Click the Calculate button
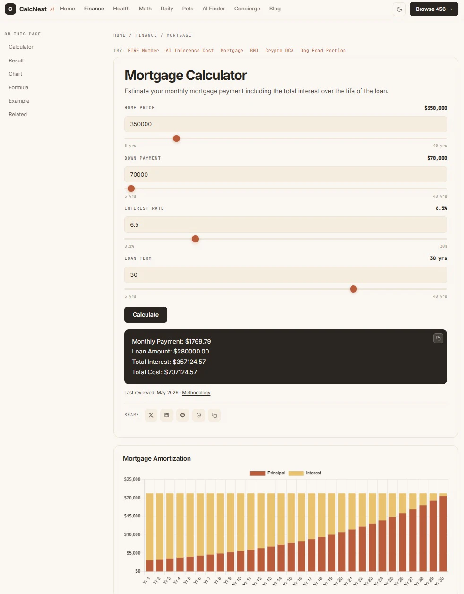 (146, 315)
